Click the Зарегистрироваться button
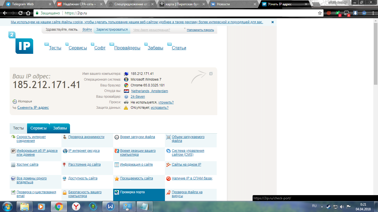The height and width of the screenshot is (212, 378). coord(112,30)
